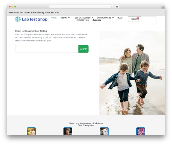The height and width of the screenshot is (145, 172).
Task: Go to the HOME menu item
Action: coord(54,18)
